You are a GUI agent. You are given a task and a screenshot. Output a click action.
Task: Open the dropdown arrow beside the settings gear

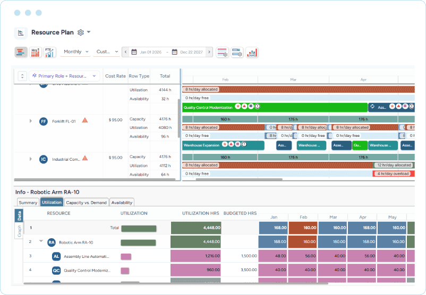point(89,32)
